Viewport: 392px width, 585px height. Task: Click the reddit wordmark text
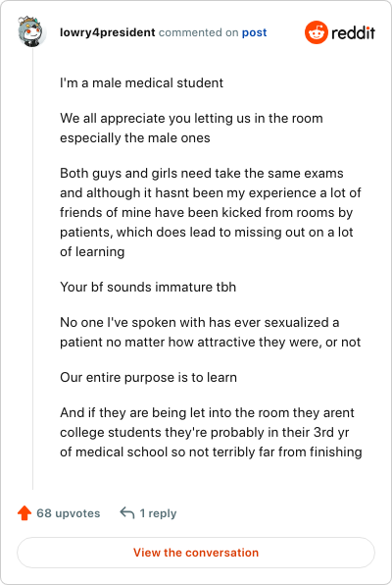[353, 32]
